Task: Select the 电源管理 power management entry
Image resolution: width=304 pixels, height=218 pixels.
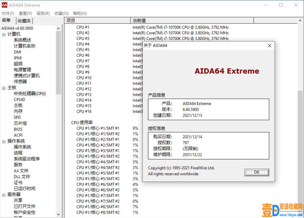Action: tap(23, 70)
